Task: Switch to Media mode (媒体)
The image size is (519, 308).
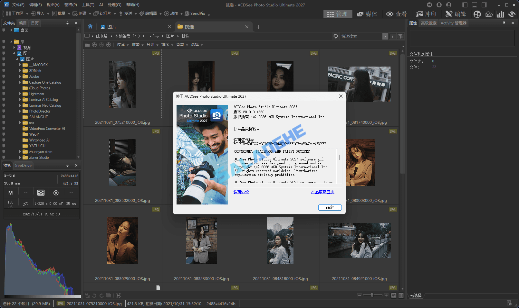Action: point(367,14)
